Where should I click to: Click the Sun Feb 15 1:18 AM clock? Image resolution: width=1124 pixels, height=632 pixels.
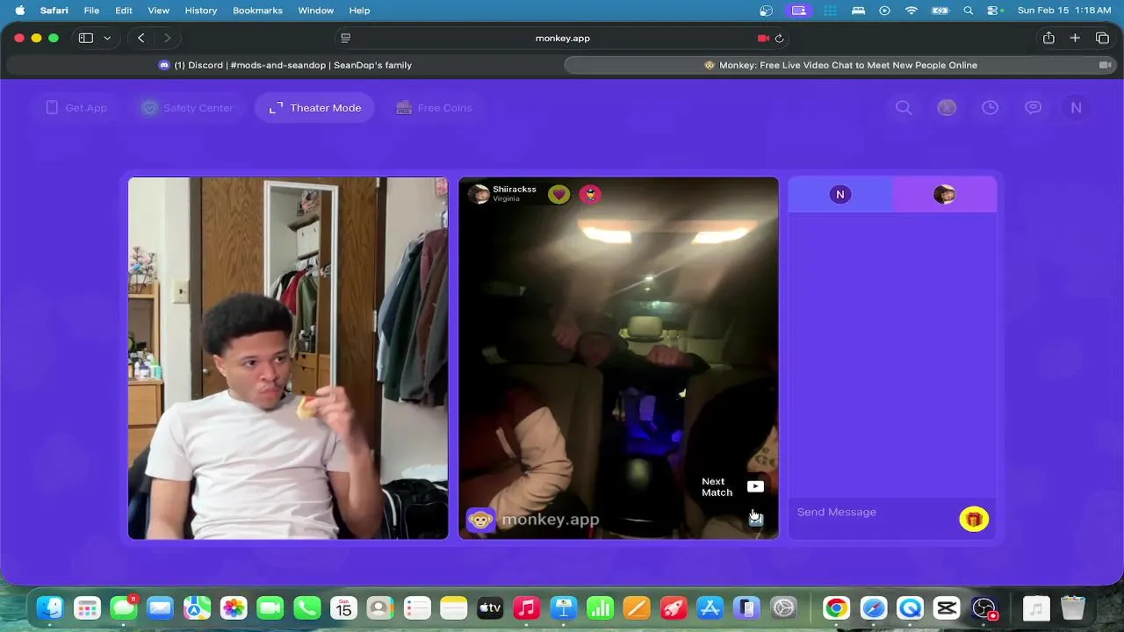coord(1064,11)
